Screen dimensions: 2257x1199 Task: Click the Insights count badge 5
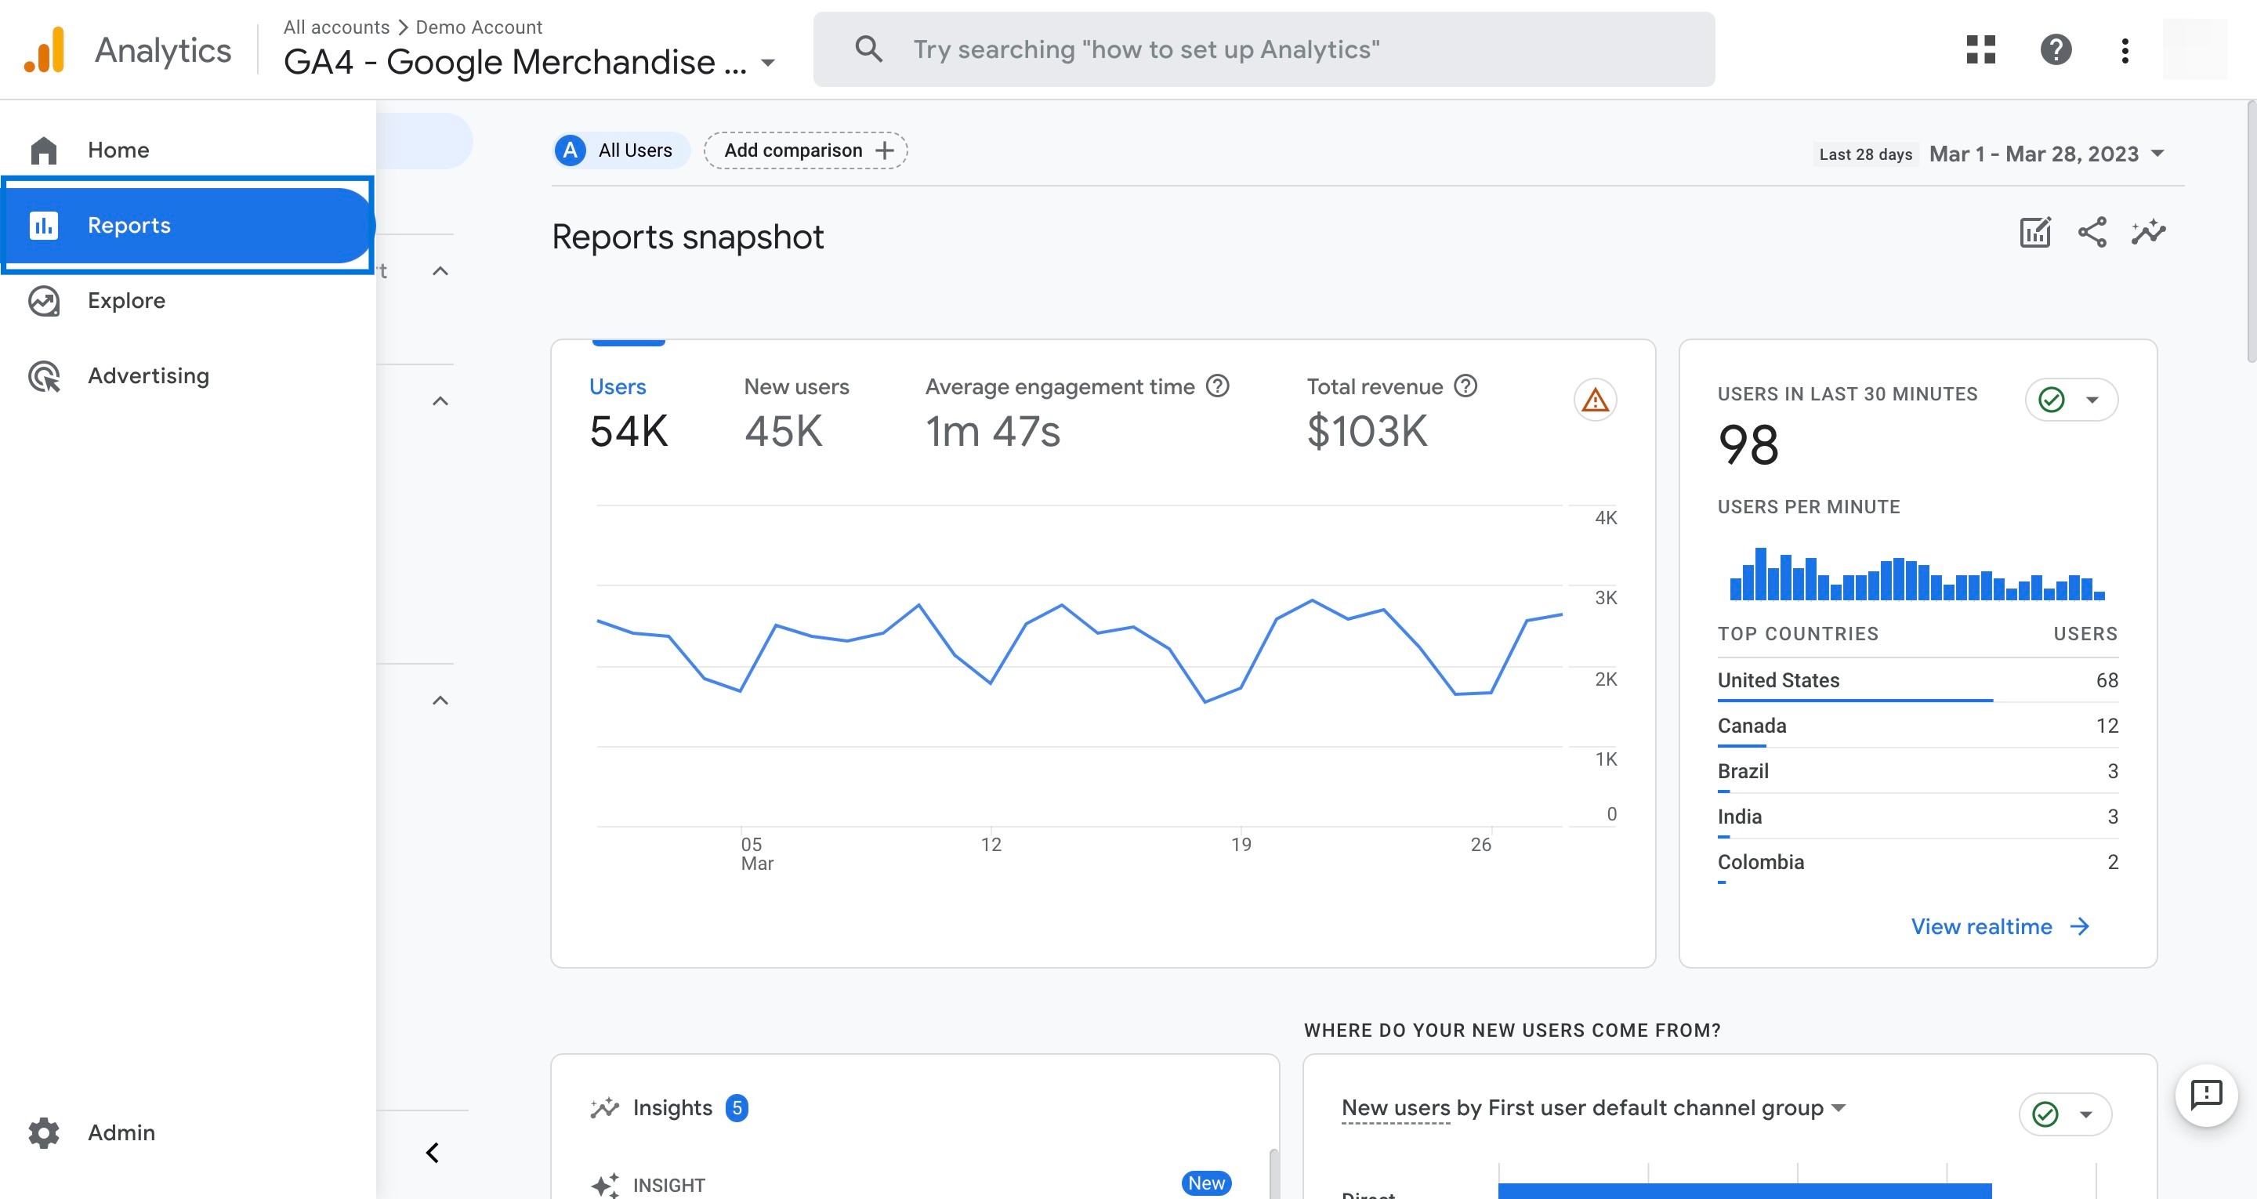737,1109
